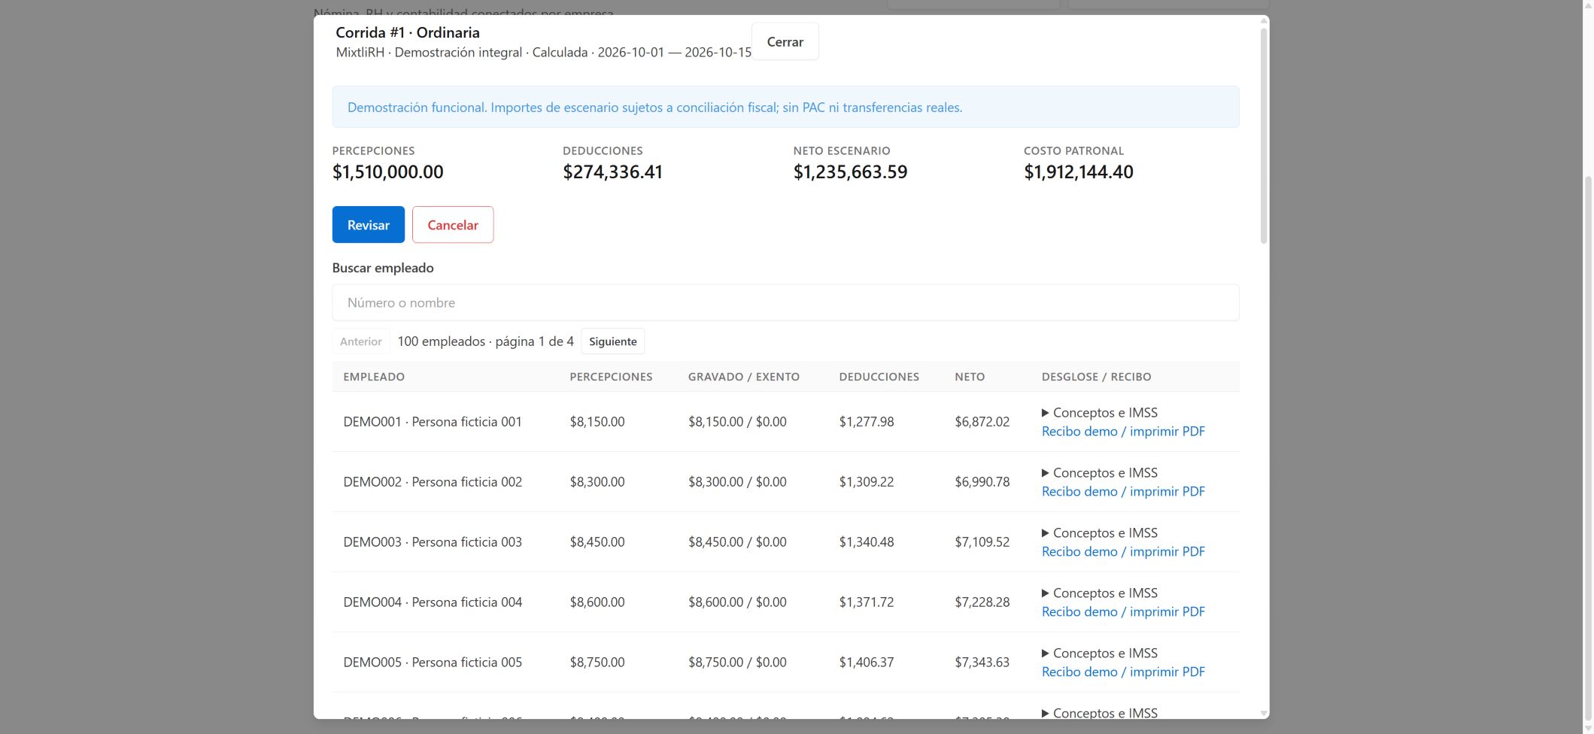
Task: Expand Conceptos e IMSS for DEMO004
Action: click(x=1099, y=593)
